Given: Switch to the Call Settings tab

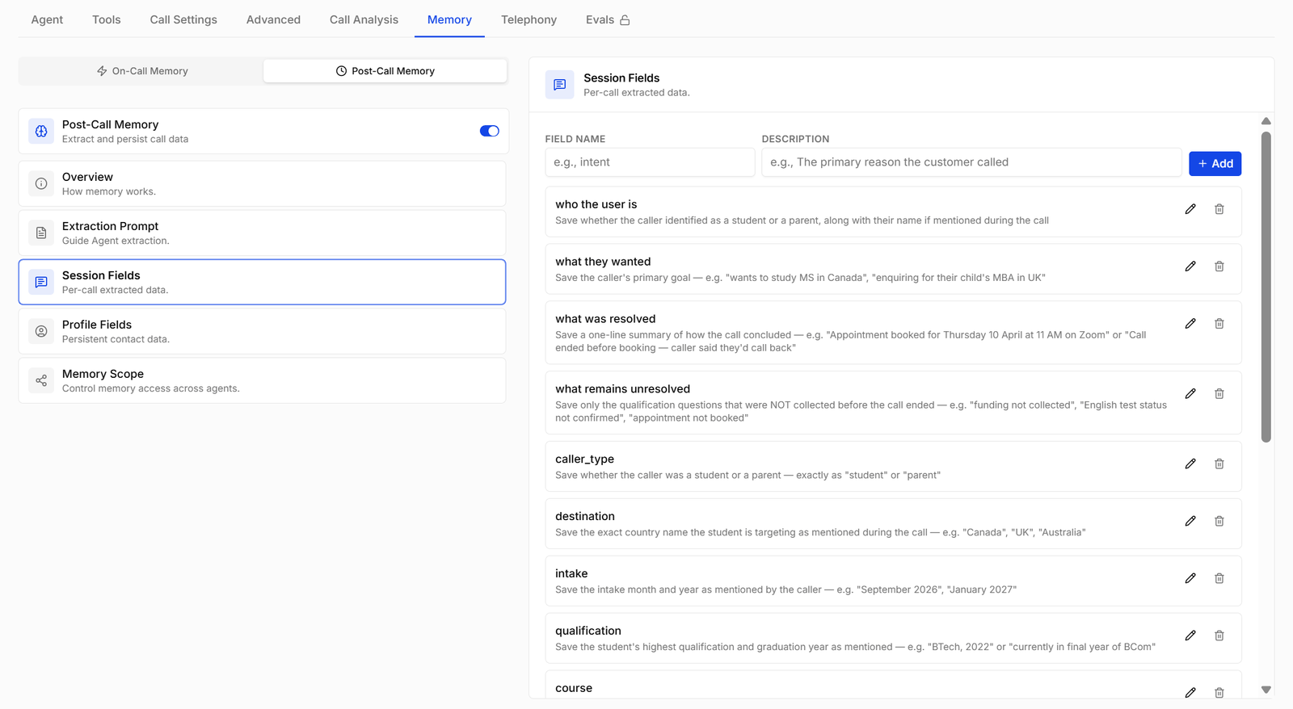Looking at the screenshot, I should coord(183,19).
